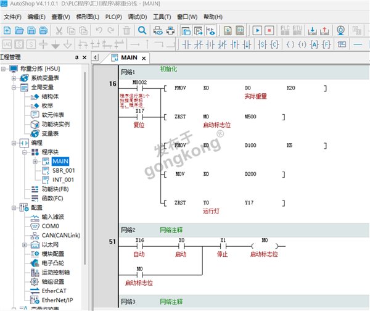This screenshot has width=370, height=311.
Task: Select the M8002 contact in network 1
Action: [x=139, y=88]
